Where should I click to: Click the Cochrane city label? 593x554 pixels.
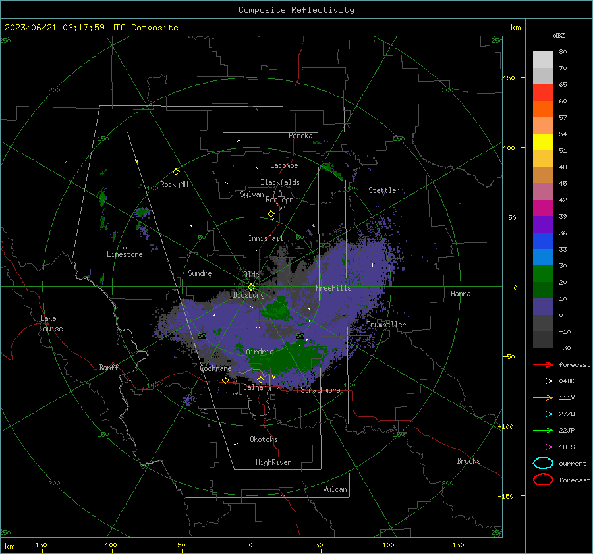click(x=215, y=368)
